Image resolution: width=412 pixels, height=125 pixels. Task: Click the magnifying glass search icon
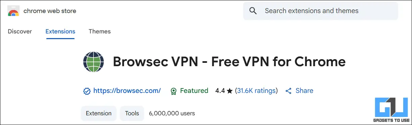click(253, 11)
